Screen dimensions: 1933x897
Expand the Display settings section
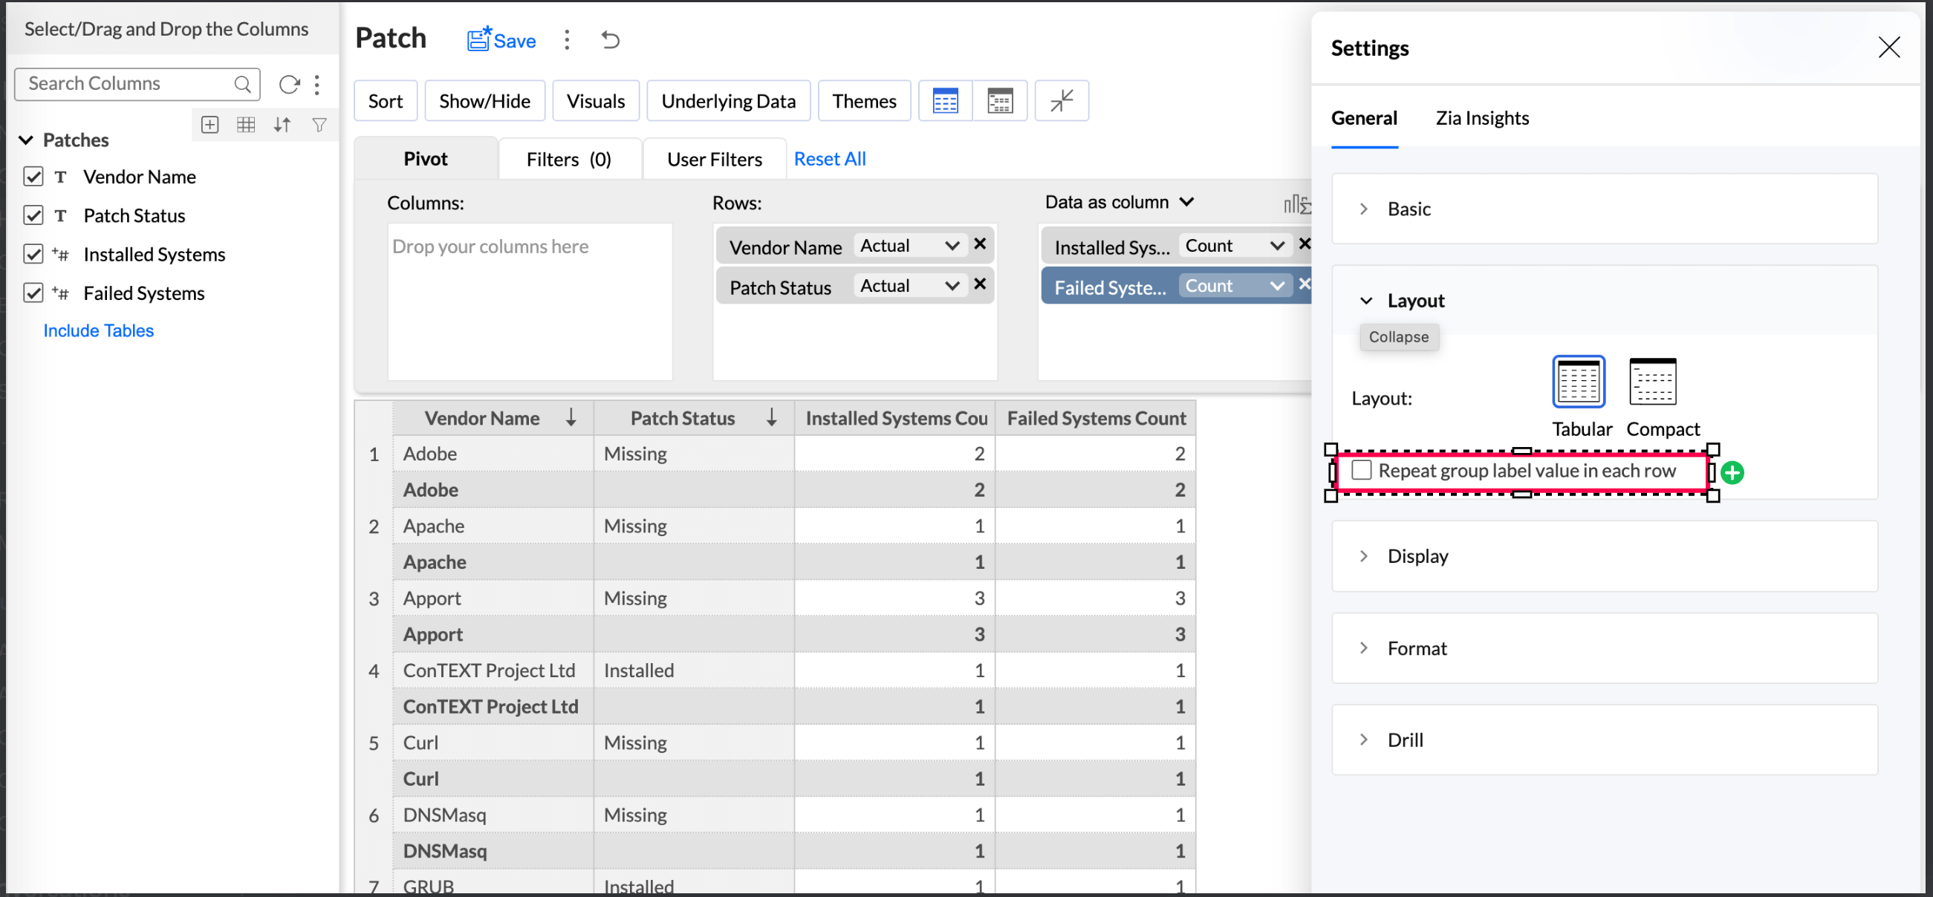1417,556
